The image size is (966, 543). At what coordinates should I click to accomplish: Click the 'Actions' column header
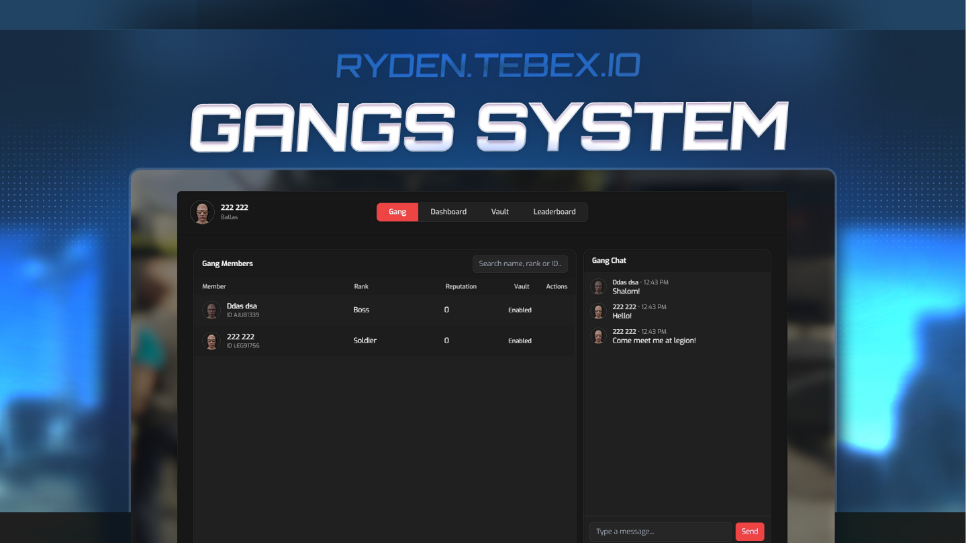click(x=557, y=286)
